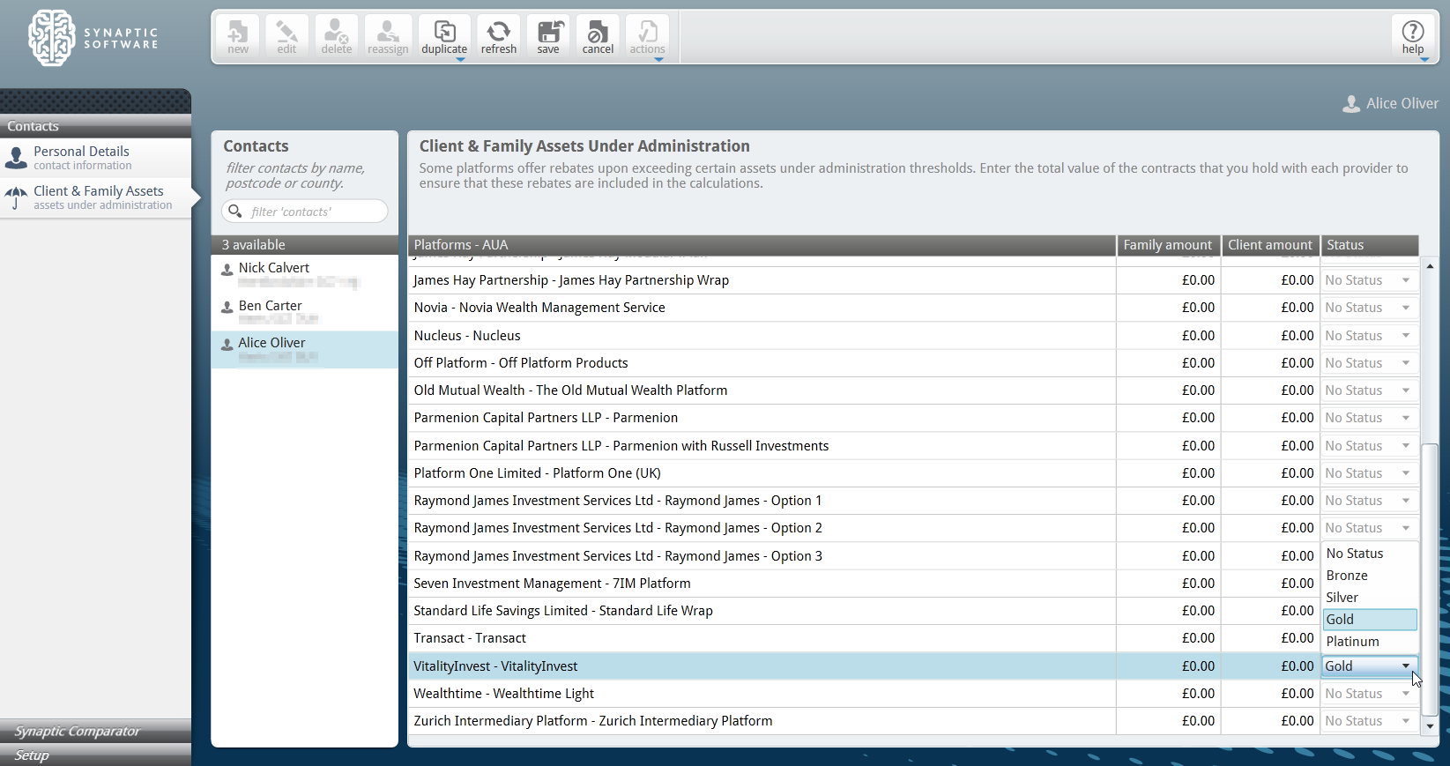Click the Parmenion with Russell Investments row name
Viewport: 1450px width, 766px height.
point(621,446)
